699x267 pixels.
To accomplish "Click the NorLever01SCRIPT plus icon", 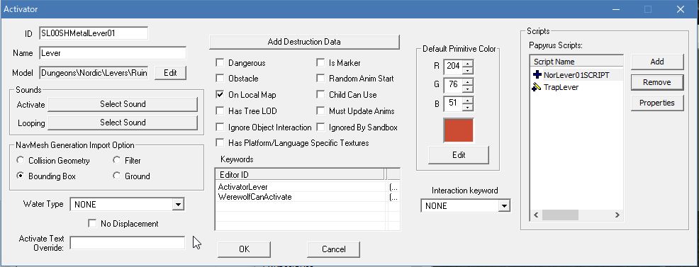I will point(537,75).
